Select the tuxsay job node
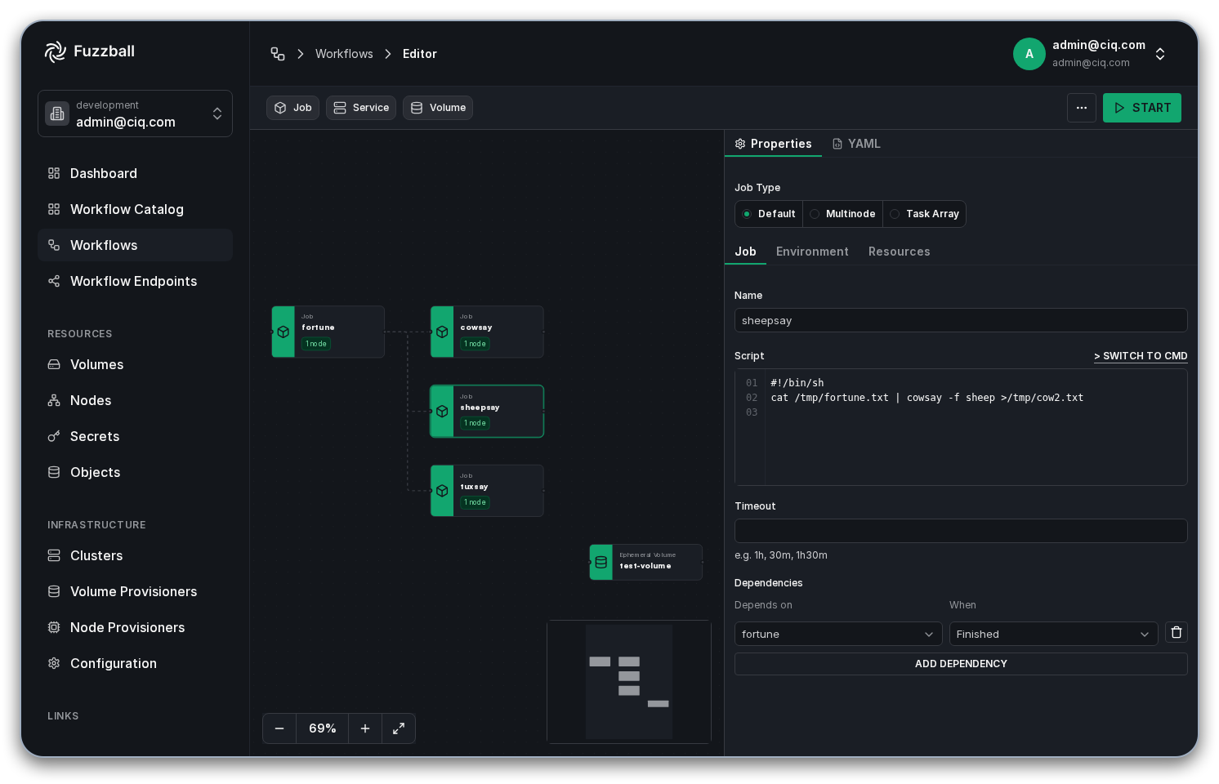 [x=487, y=491]
